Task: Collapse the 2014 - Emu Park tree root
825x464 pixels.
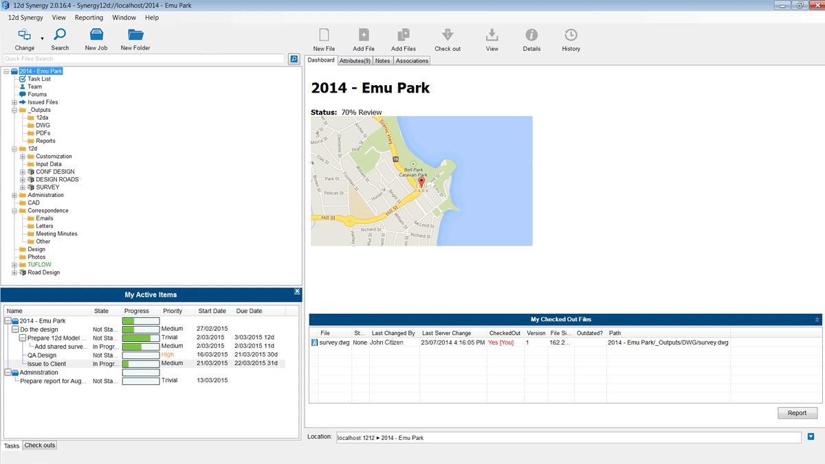Action: click(x=6, y=71)
